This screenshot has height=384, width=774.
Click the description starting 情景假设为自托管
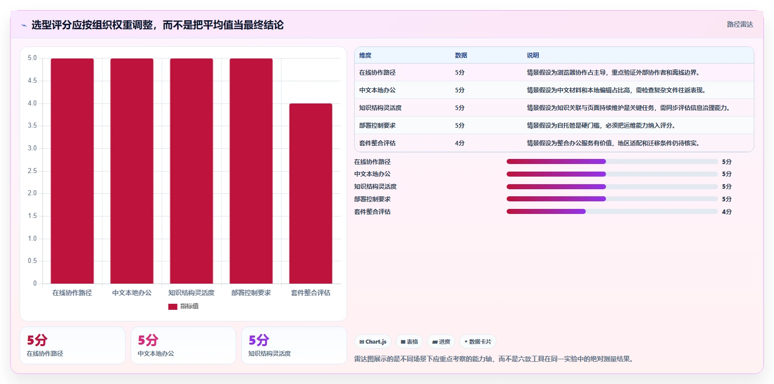(x=601, y=126)
